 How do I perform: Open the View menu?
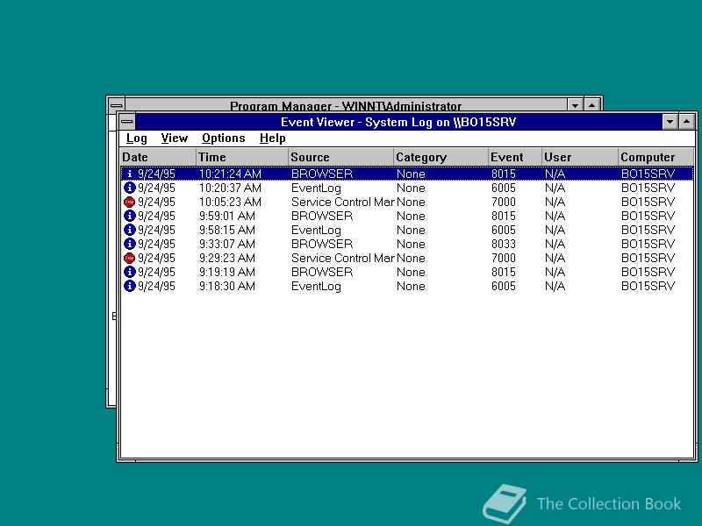(x=174, y=139)
